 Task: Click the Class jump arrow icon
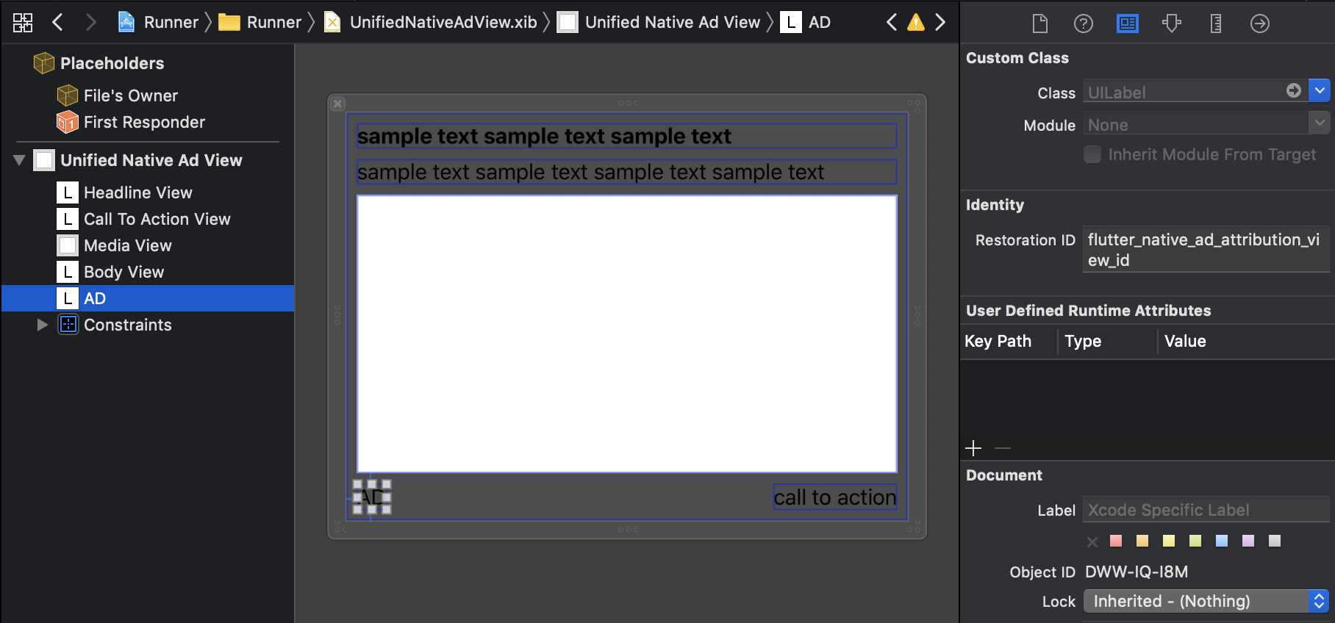(1294, 90)
